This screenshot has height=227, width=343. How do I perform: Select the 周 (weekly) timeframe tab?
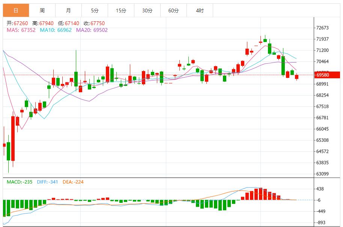pos(42,10)
